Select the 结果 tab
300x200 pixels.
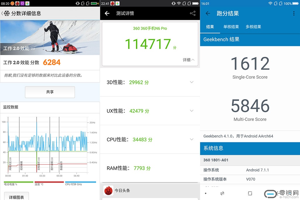[x=210, y=27]
